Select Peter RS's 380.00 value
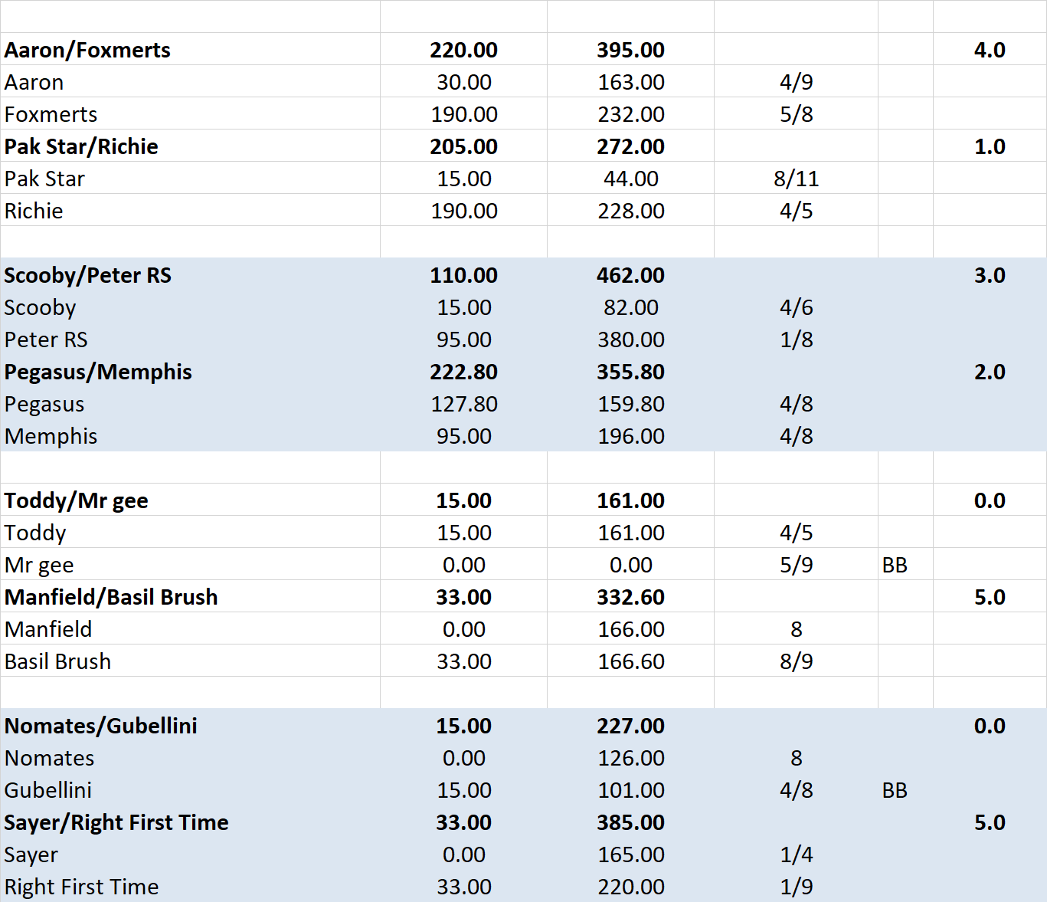Viewport: 1047px width, 902px height. click(630, 339)
